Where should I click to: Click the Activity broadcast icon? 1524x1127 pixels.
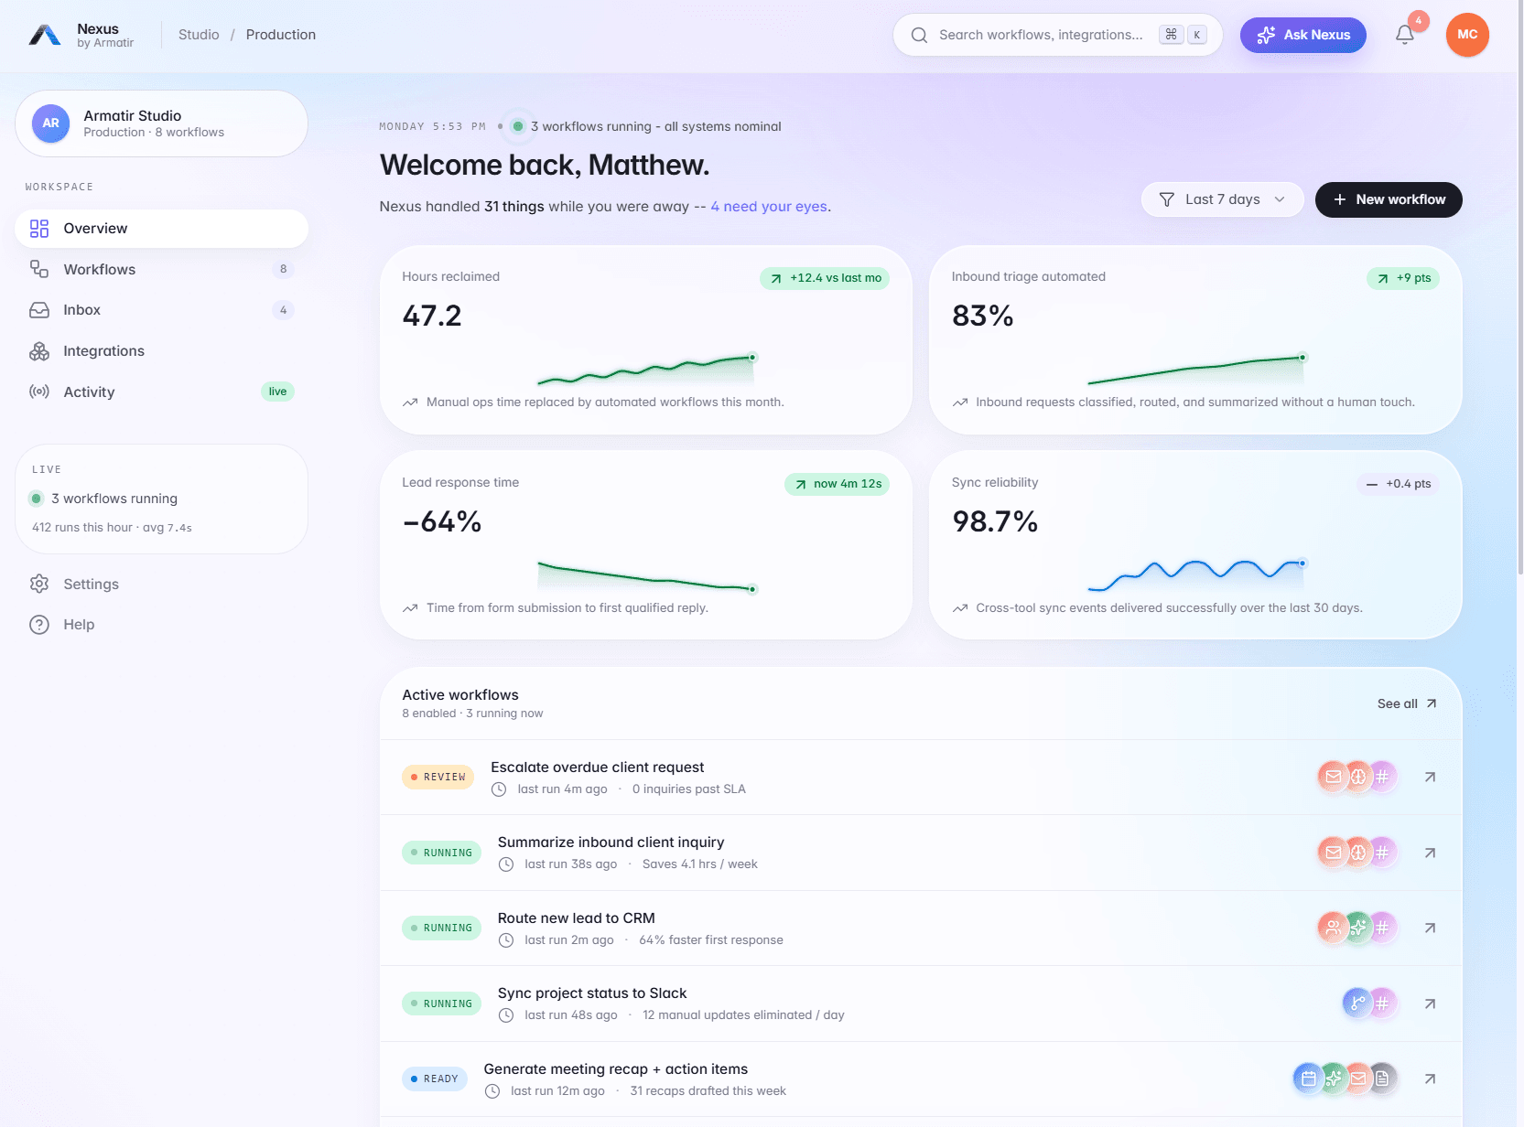39,392
